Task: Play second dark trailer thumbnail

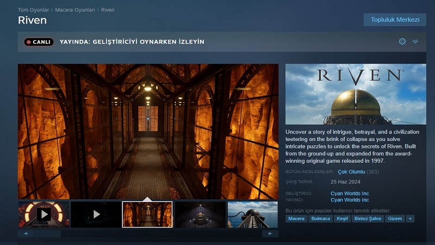Action: (96, 215)
